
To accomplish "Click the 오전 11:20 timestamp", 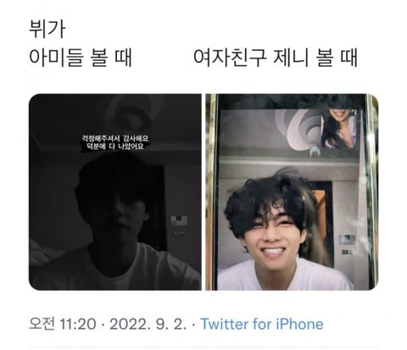I will tap(63, 324).
